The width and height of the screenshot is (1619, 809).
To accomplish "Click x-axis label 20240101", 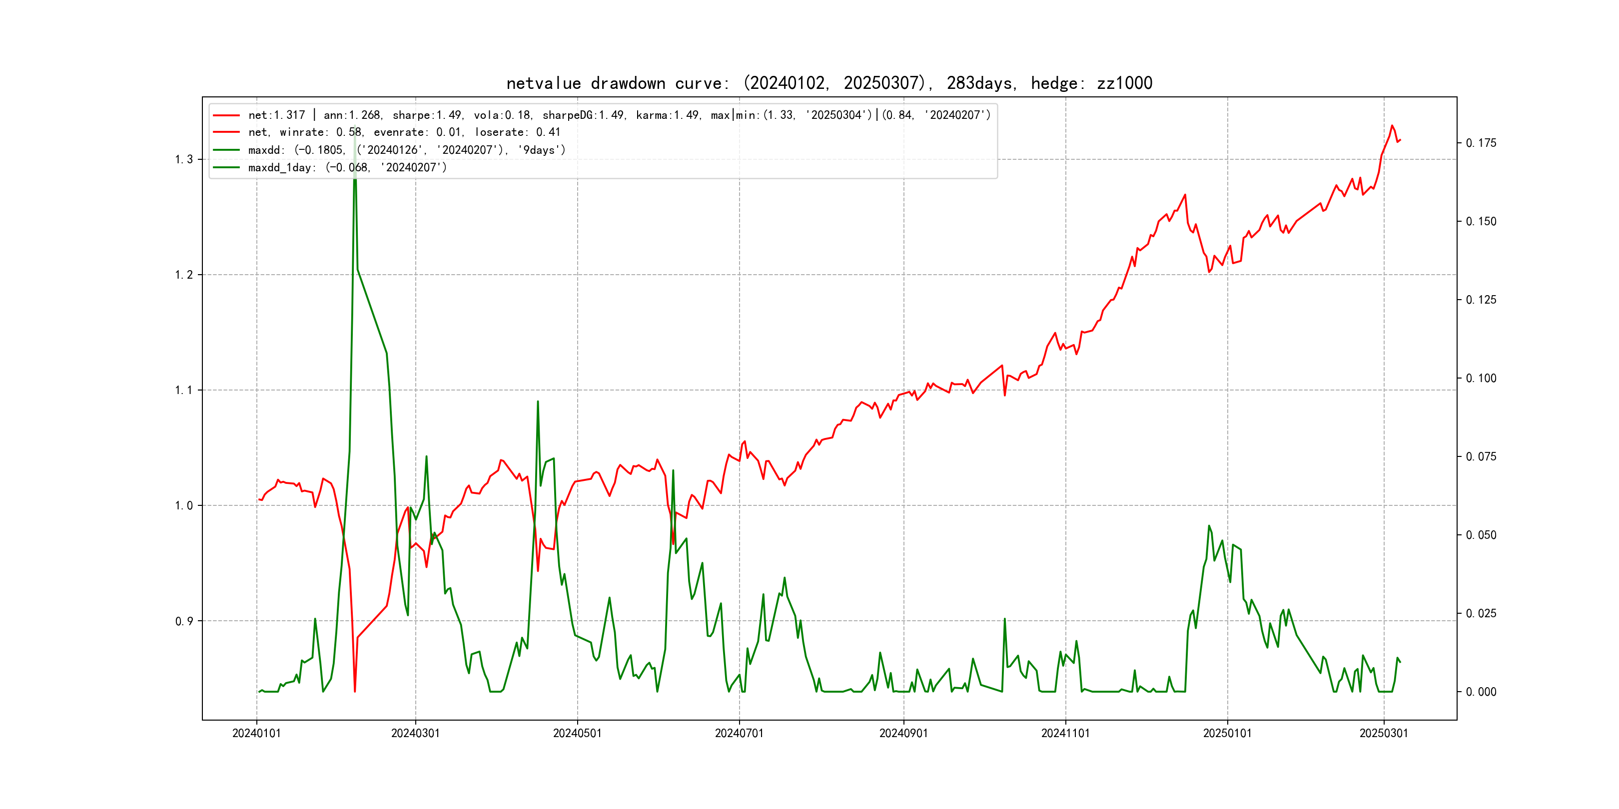I will (256, 734).
